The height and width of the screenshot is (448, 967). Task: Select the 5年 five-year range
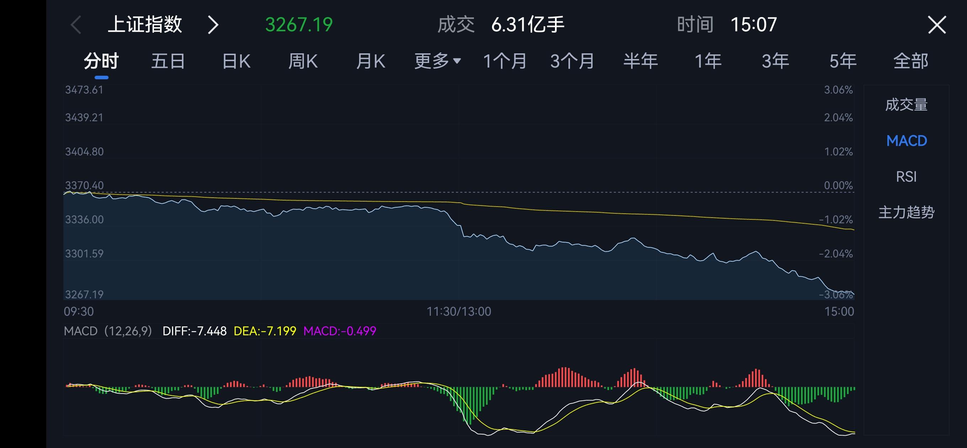pyautogui.click(x=843, y=61)
